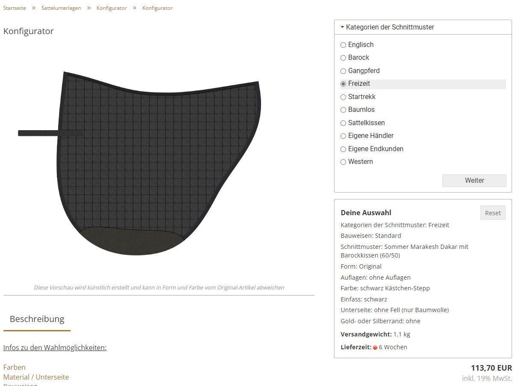
Task: Collapse the Kategorien der Schnittmuster panel
Action: 387,27
